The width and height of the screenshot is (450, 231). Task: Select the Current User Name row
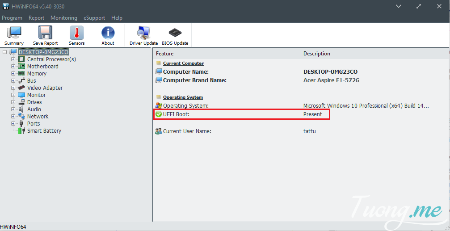pyautogui.click(x=187, y=131)
